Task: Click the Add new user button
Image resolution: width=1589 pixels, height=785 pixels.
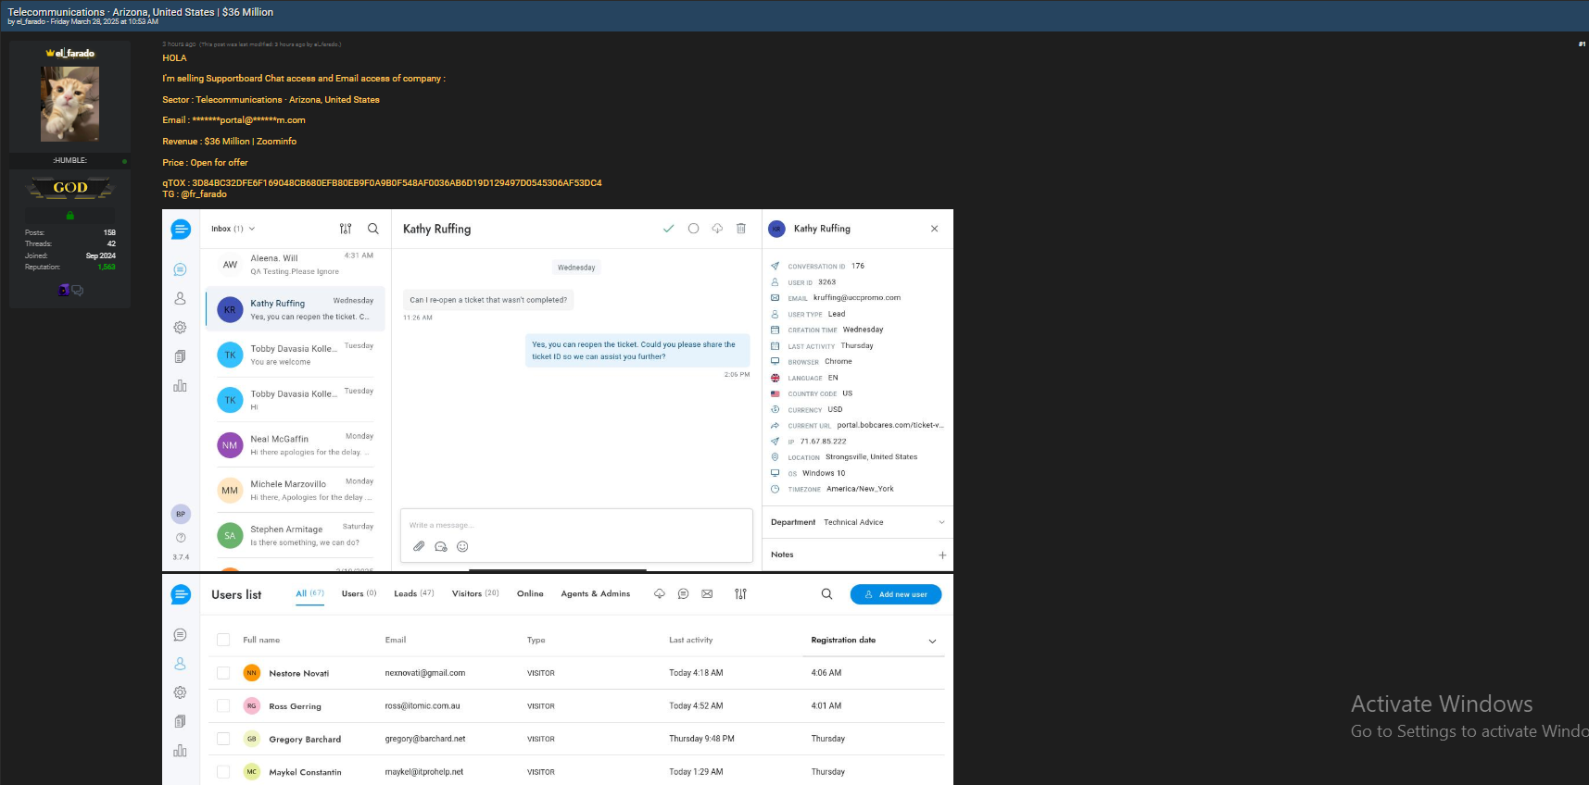Action: pyautogui.click(x=896, y=594)
